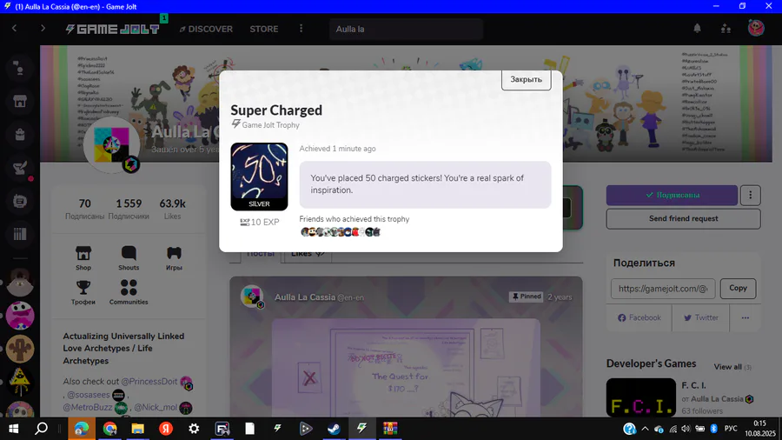Open Windows taskbar search
Image resolution: width=782 pixels, height=440 pixels.
click(x=42, y=429)
